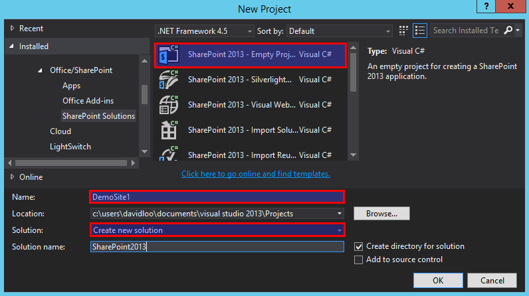Switch to small icons list view

click(x=420, y=31)
